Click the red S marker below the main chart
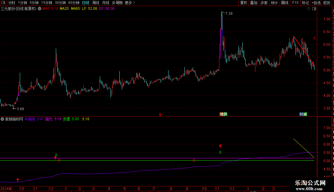 [160, 115]
